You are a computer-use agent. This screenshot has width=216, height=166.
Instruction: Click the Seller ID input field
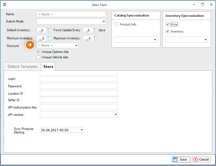point(79,100)
